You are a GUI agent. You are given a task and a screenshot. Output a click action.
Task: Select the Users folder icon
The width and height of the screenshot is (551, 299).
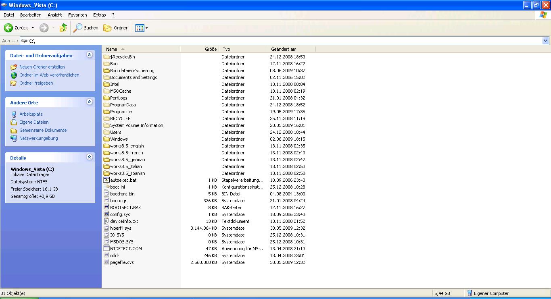[106, 132]
